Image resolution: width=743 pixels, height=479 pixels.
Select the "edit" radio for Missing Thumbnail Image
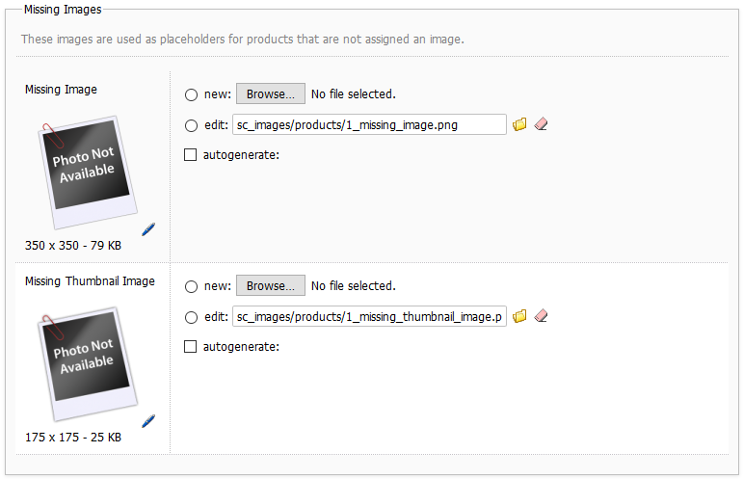191,316
